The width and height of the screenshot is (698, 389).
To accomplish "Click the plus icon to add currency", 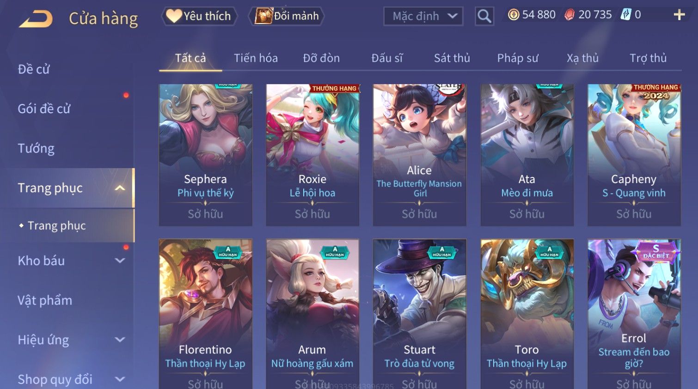I will coord(679,15).
